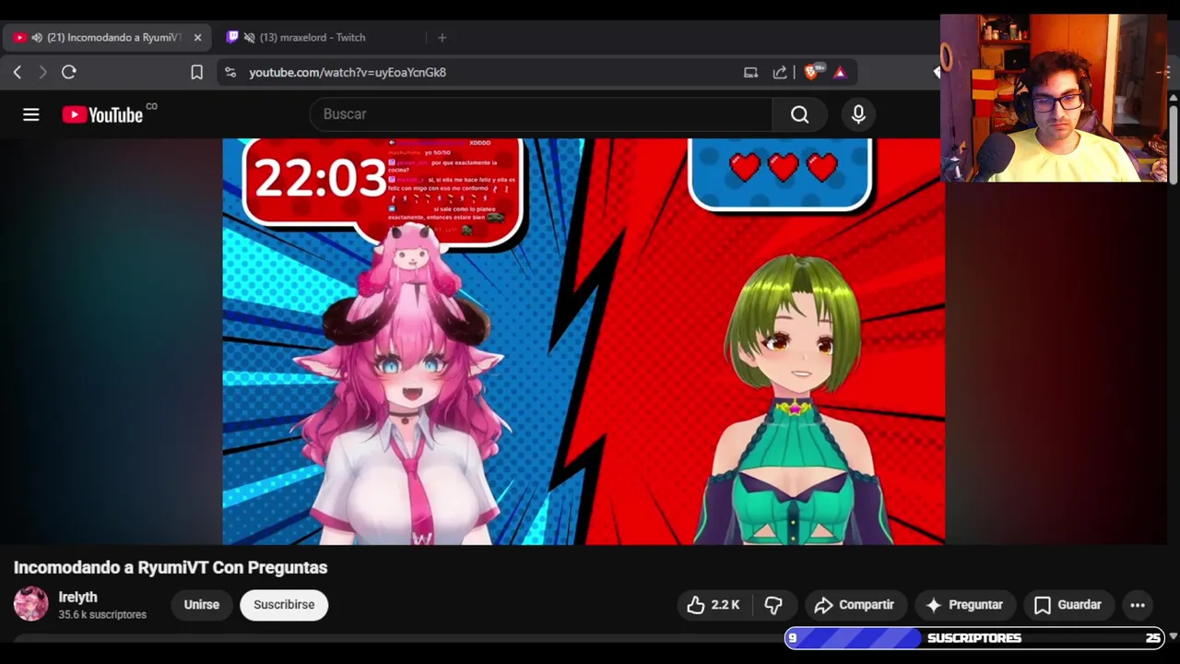Like the video with thumbs up
The width and height of the screenshot is (1180, 664).
tap(714, 605)
